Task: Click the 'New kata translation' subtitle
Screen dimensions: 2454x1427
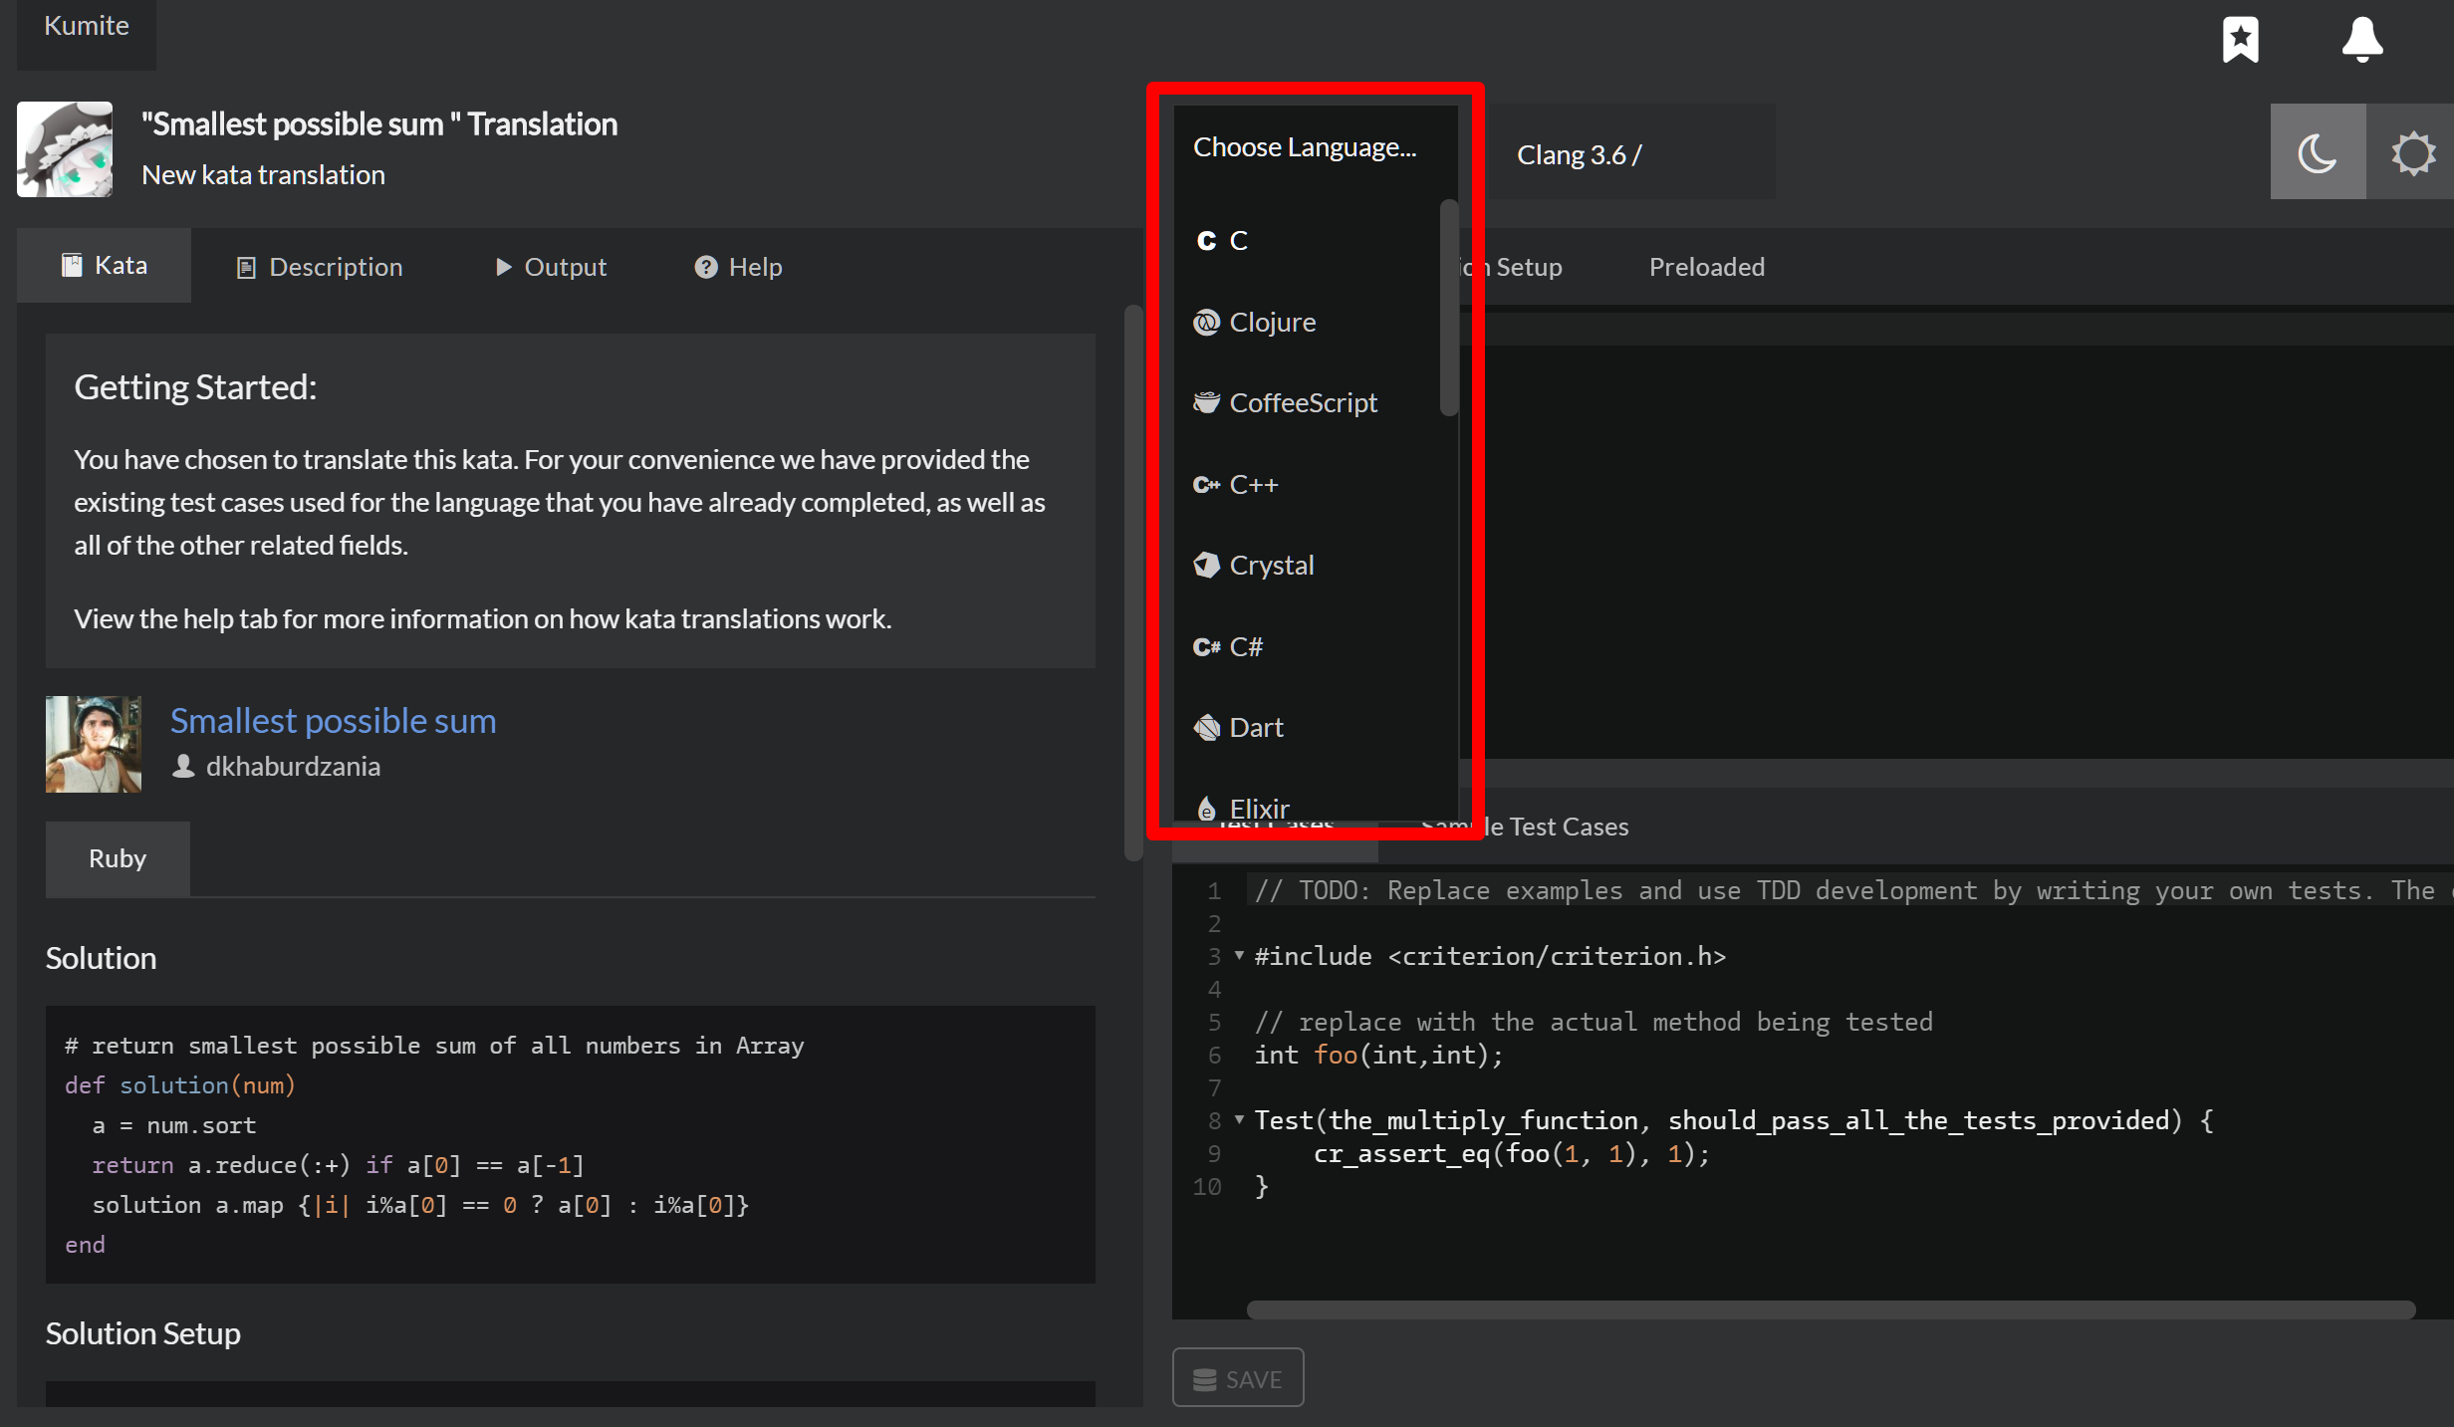Action: 263,174
